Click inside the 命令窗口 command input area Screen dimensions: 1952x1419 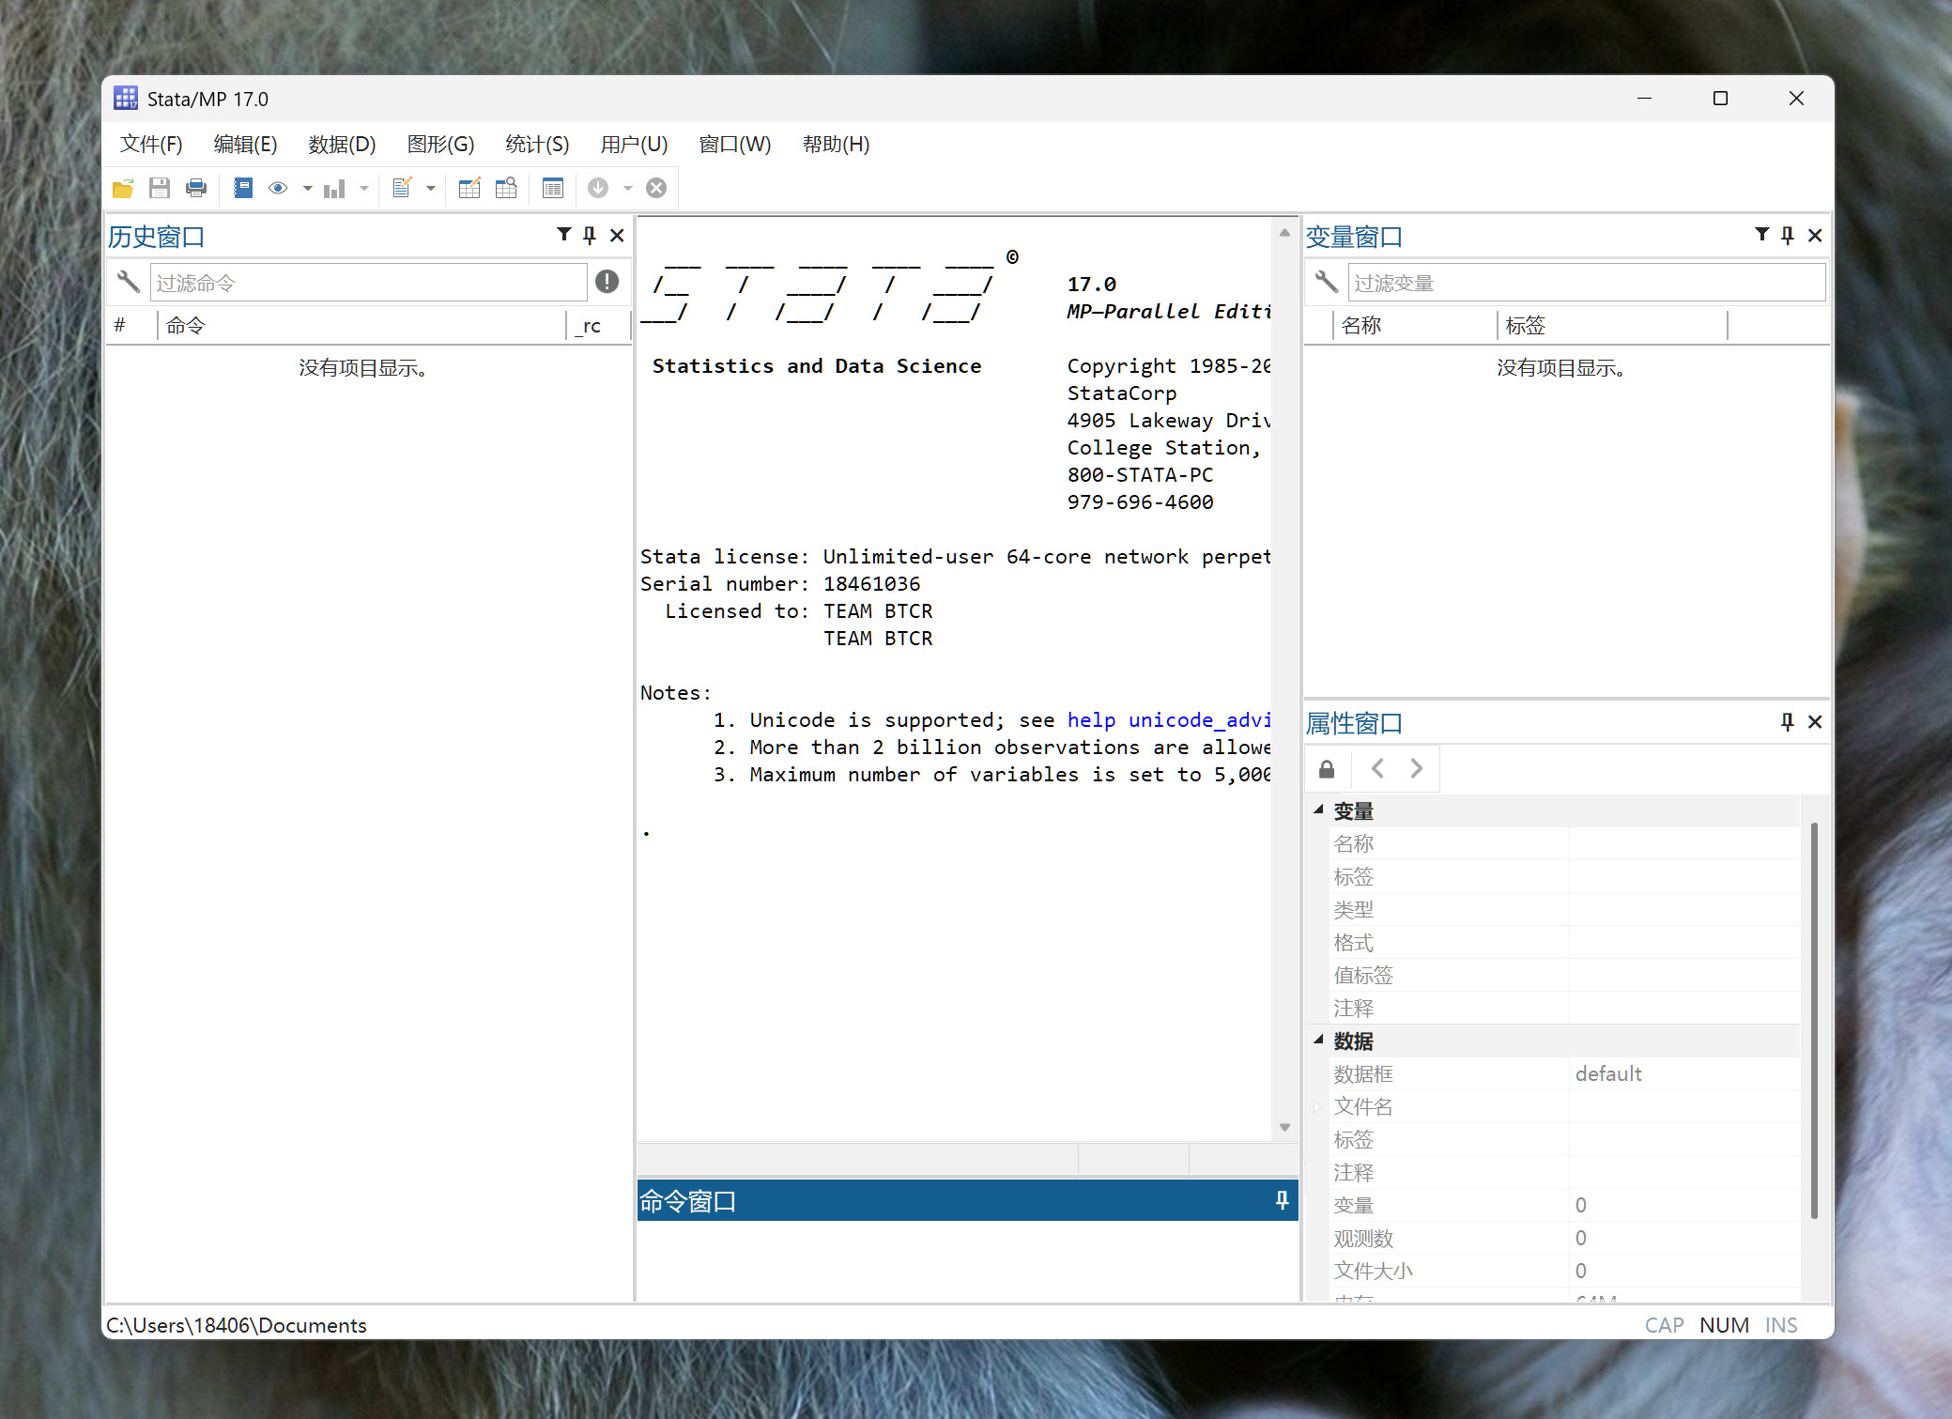coord(967,1260)
